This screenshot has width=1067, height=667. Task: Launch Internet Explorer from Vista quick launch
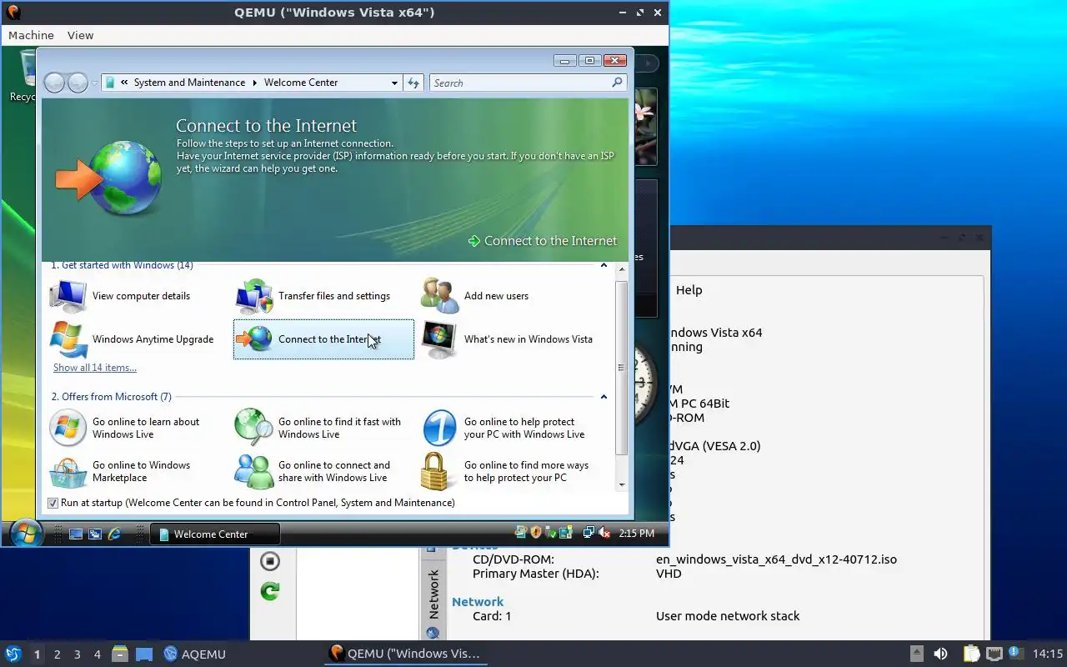114,534
